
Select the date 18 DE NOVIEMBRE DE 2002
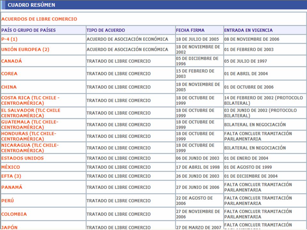point(198,50)
